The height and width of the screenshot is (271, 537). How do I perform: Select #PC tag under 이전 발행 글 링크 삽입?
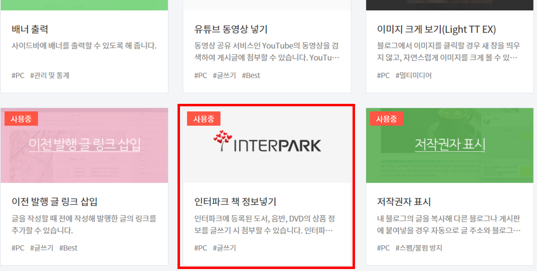pos(18,248)
